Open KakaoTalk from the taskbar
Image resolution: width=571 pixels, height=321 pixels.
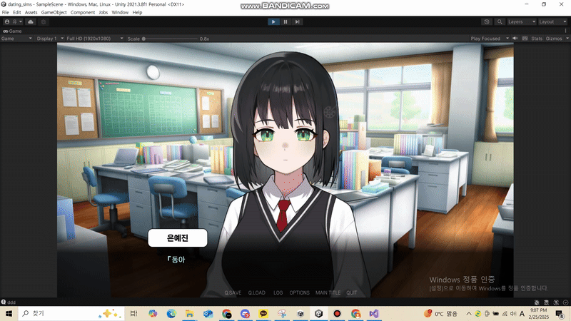coord(263,313)
